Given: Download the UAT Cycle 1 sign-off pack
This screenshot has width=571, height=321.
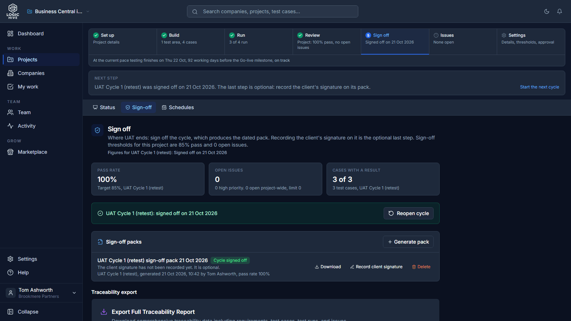Looking at the screenshot, I should tap(328, 267).
